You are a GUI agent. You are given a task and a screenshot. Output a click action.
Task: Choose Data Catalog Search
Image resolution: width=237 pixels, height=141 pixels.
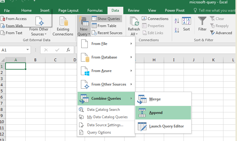click(106, 110)
